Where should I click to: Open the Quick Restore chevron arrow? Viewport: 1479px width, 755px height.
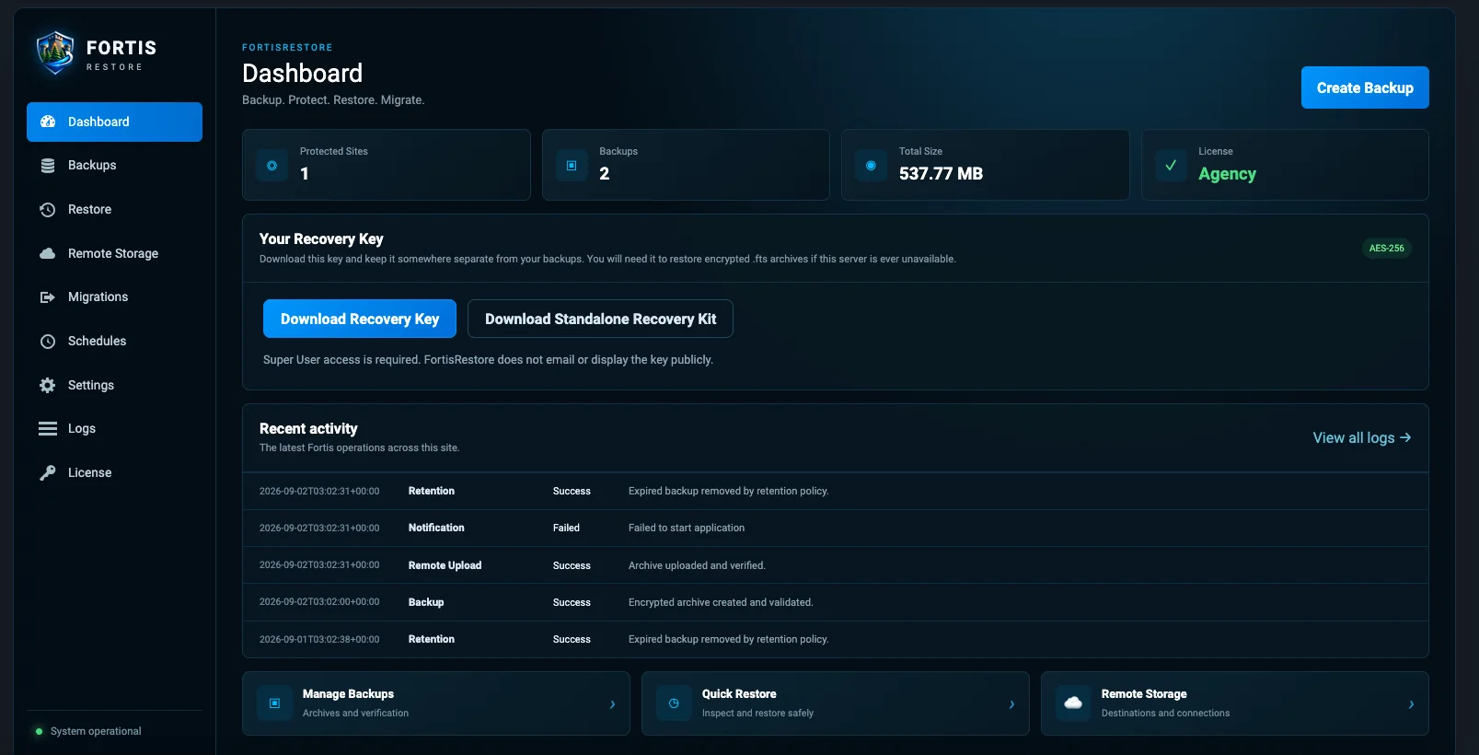pos(1011,704)
